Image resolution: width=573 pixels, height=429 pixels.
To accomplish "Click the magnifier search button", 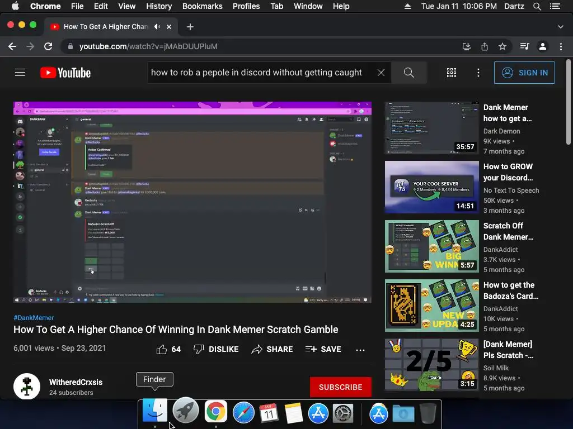I will pyautogui.click(x=409, y=73).
